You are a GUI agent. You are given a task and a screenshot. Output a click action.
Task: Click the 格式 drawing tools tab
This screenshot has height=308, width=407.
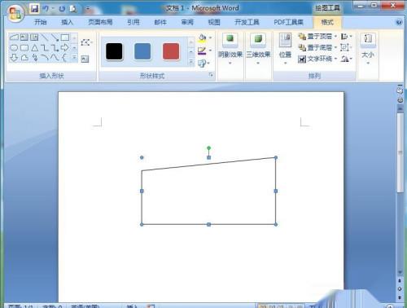tap(327, 22)
